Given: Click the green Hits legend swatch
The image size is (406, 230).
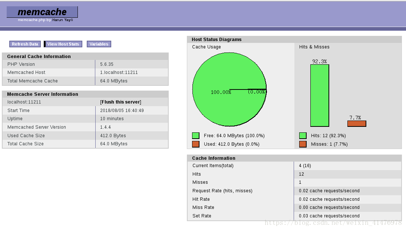Looking at the screenshot, I should tap(303, 135).
